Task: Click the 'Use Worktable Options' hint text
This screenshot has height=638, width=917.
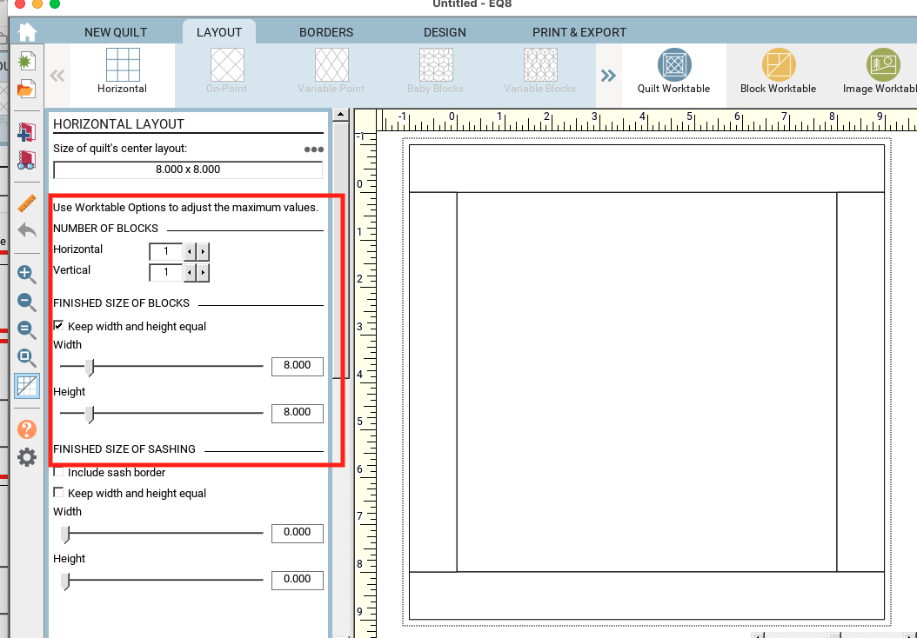Action: coord(185,208)
